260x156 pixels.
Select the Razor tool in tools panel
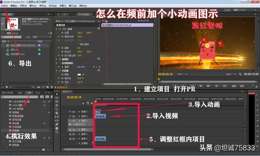click(x=57, y=113)
